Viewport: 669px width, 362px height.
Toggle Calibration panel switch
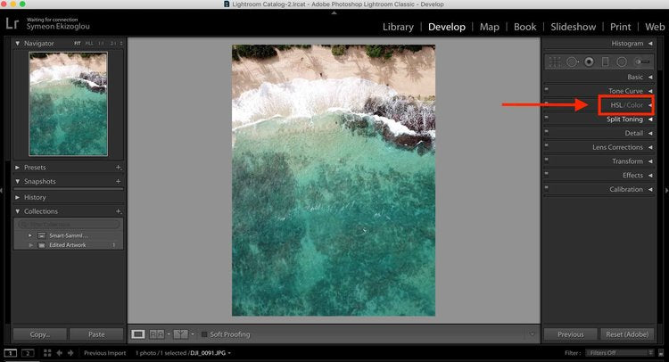(547, 187)
